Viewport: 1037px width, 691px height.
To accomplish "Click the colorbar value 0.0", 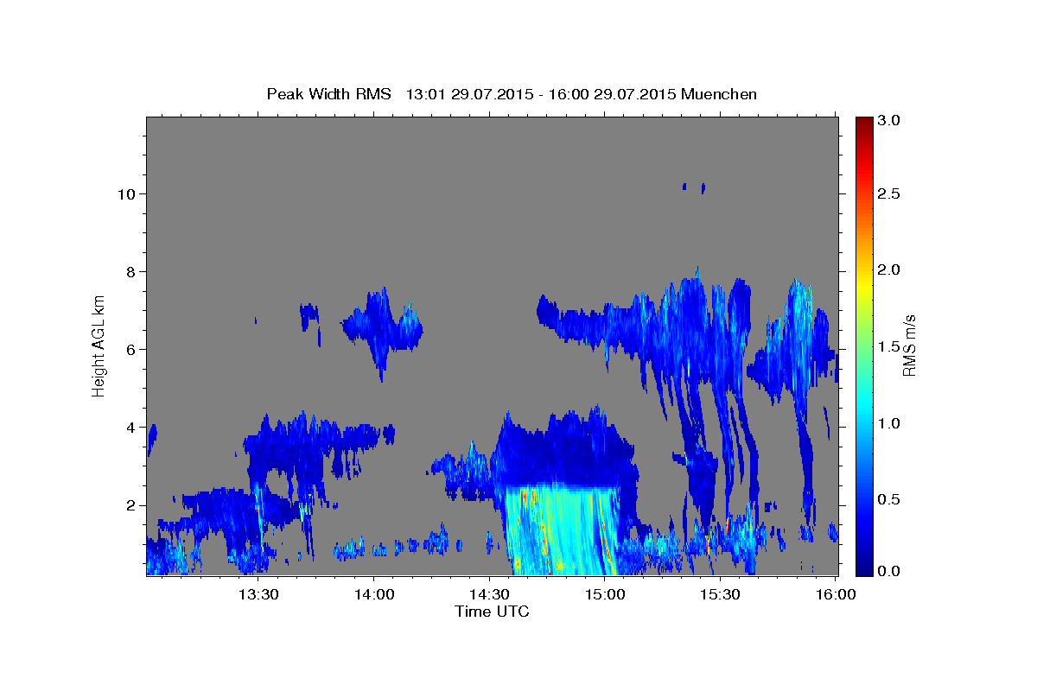I will tap(891, 571).
